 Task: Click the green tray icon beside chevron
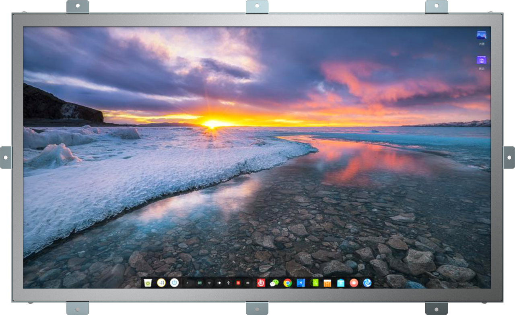click(x=199, y=283)
